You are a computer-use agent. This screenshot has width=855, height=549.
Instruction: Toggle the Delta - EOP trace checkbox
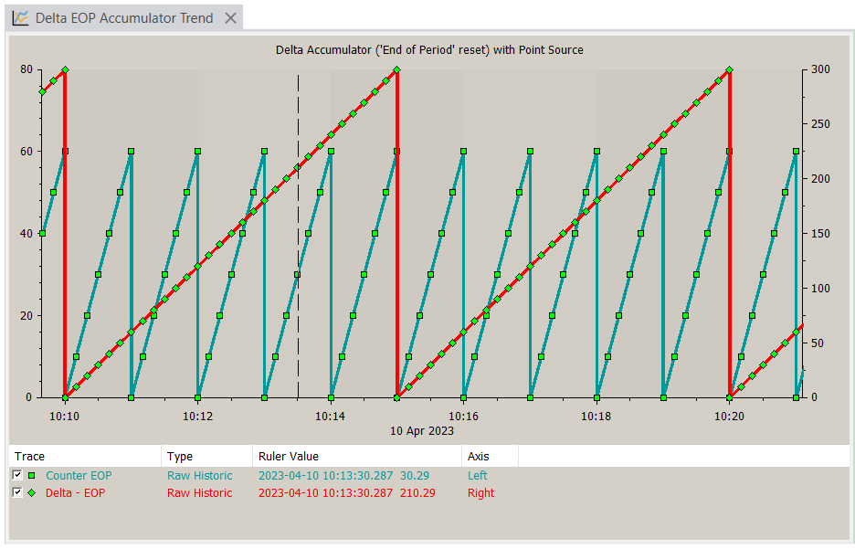[x=17, y=493]
